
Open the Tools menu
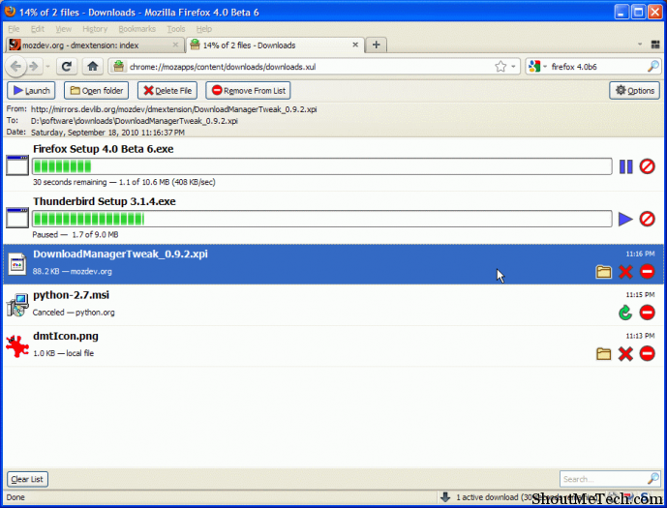pyautogui.click(x=175, y=29)
